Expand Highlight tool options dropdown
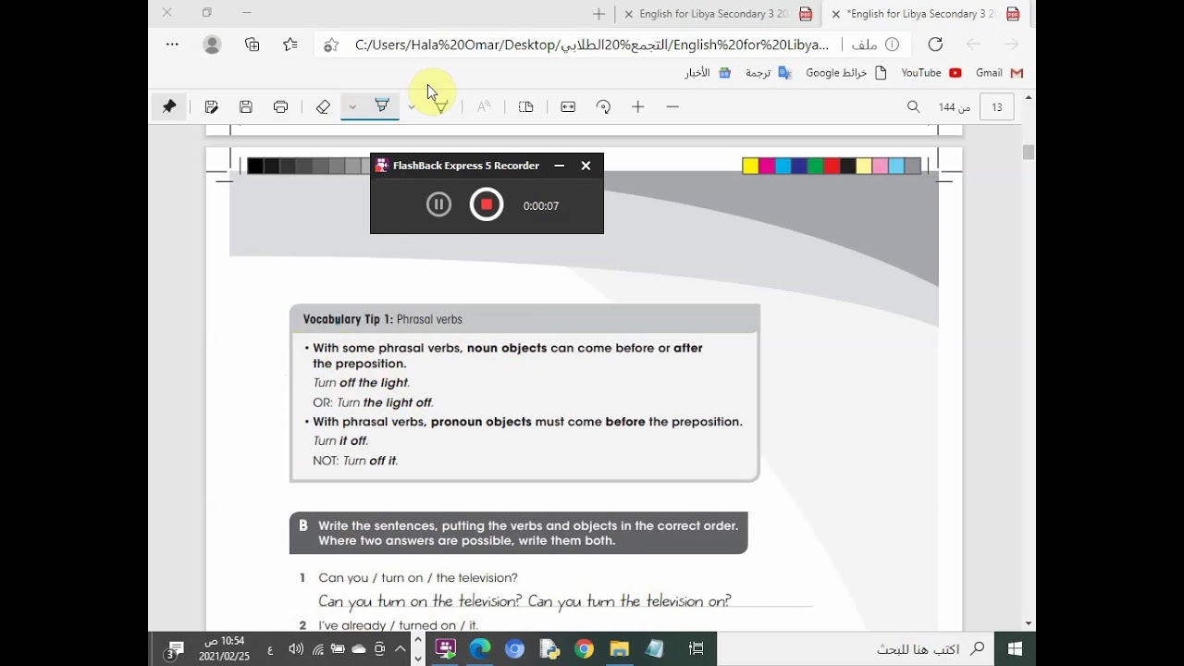The height and width of the screenshot is (666, 1184). point(352,107)
